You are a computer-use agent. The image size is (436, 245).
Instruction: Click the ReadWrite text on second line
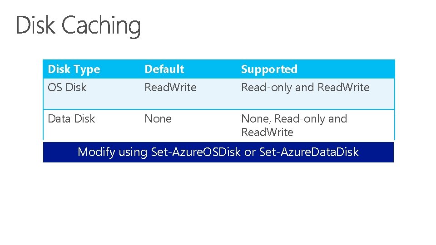[x=267, y=132]
